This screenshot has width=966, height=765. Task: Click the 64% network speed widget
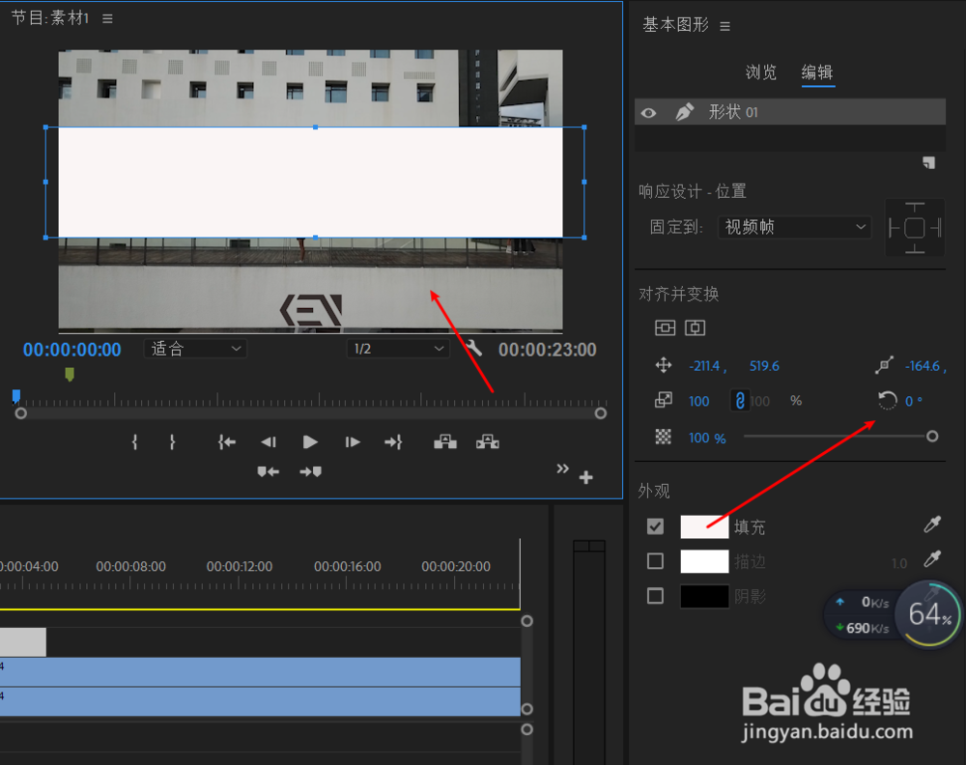(x=929, y=614)
